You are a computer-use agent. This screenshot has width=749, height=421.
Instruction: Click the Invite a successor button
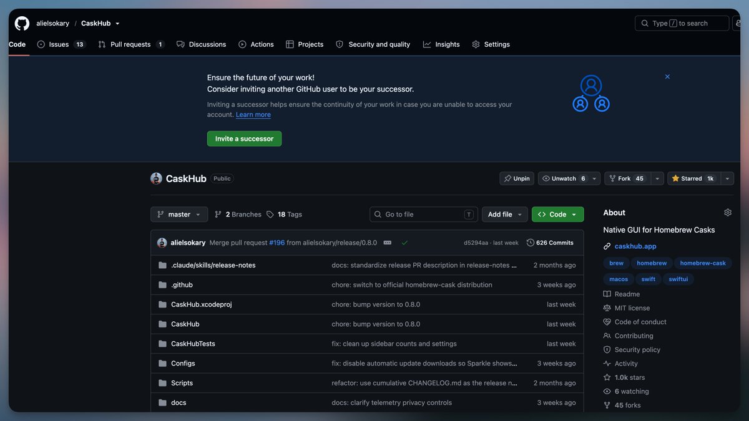pos(244,138)
